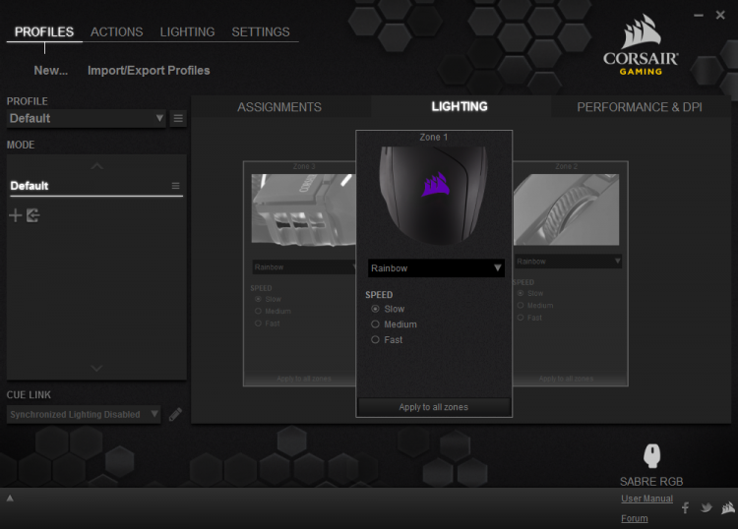Open the ACTIONS top menu tab
Viewport: 738px width, 529px height.
click(117, 32)
